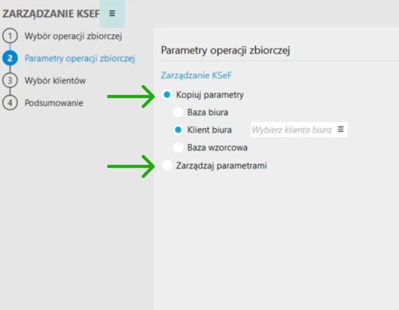399x310 pixels.
Task: Click the Parametry operacji zbiorczej panel heading
Action: [x=225, y=50]
